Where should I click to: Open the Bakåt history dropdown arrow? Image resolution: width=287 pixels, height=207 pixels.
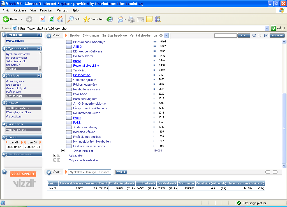click(21, 19)
